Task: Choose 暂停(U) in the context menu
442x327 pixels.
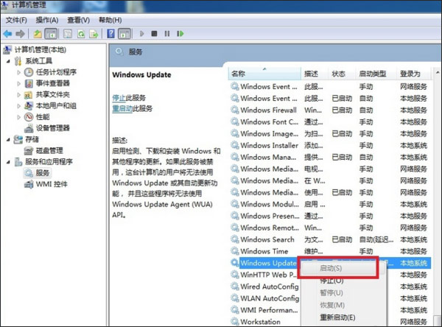Action: (343, 293)
